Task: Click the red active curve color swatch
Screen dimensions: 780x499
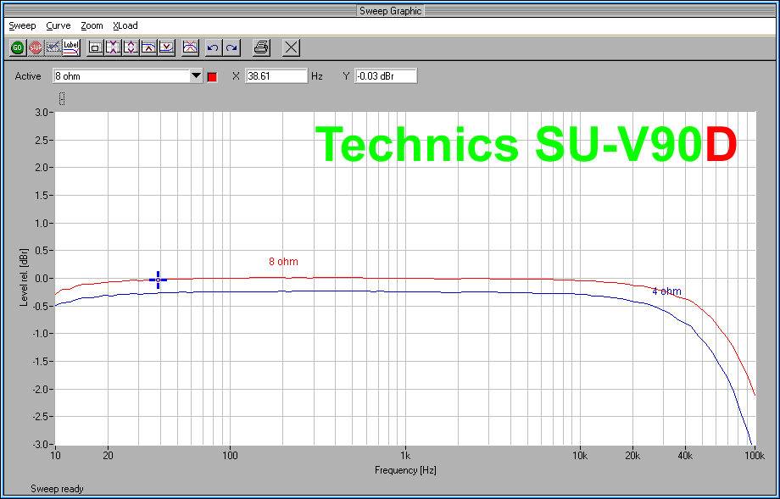Action: click(x=213, y=77)
